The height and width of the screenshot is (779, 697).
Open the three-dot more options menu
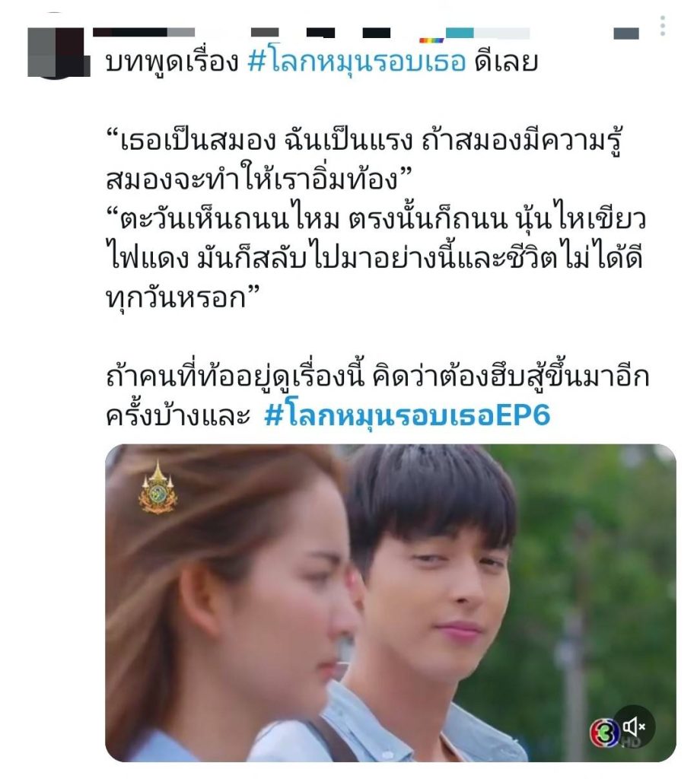tap(662, 25)
